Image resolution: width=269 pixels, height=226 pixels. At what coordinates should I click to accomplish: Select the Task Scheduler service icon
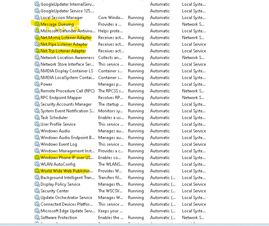(37, 117)
